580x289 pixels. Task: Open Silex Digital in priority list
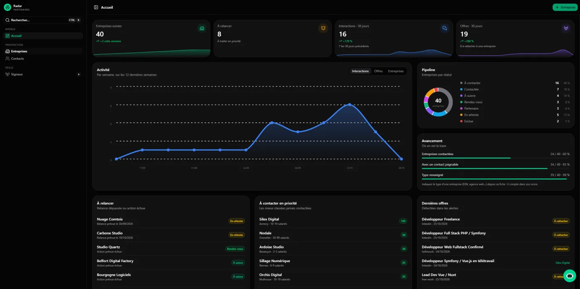click(333, 221)
